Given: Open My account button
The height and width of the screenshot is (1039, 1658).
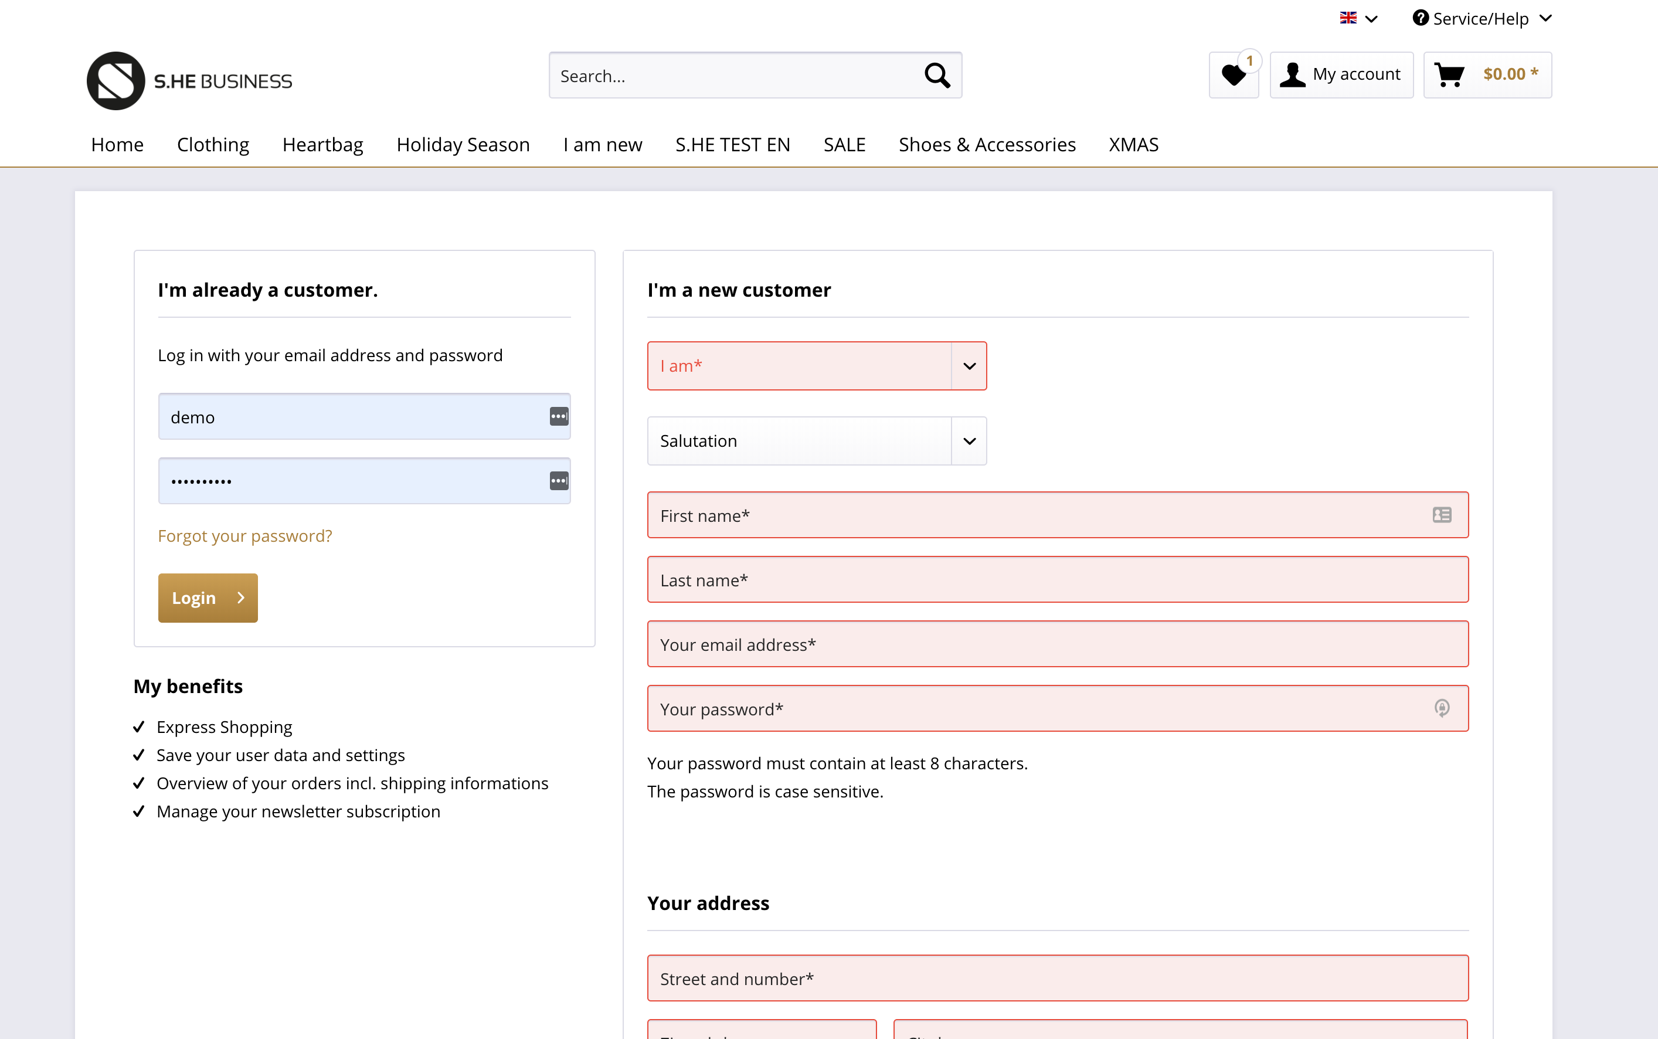Looking at the screenshot, I should 1341,75.
